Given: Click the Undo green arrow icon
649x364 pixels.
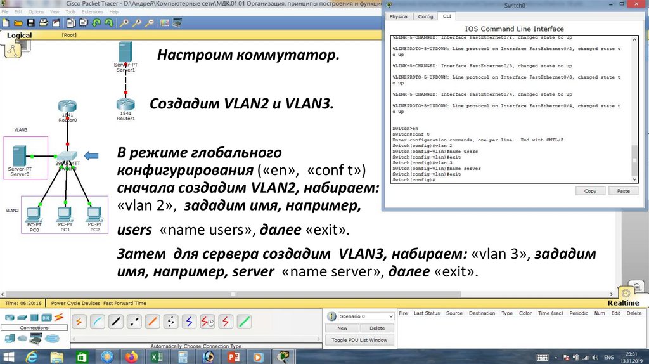Looking at the screenshot, I should (x=98, y=23).
